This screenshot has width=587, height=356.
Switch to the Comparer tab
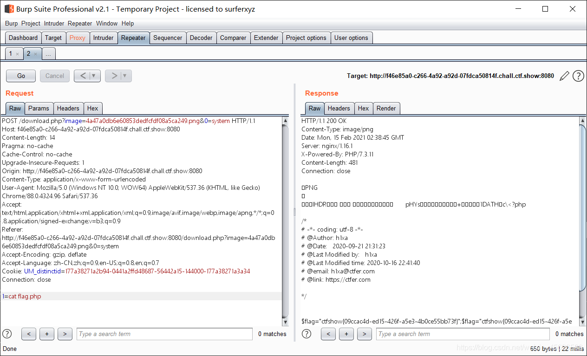pos(233,38)
